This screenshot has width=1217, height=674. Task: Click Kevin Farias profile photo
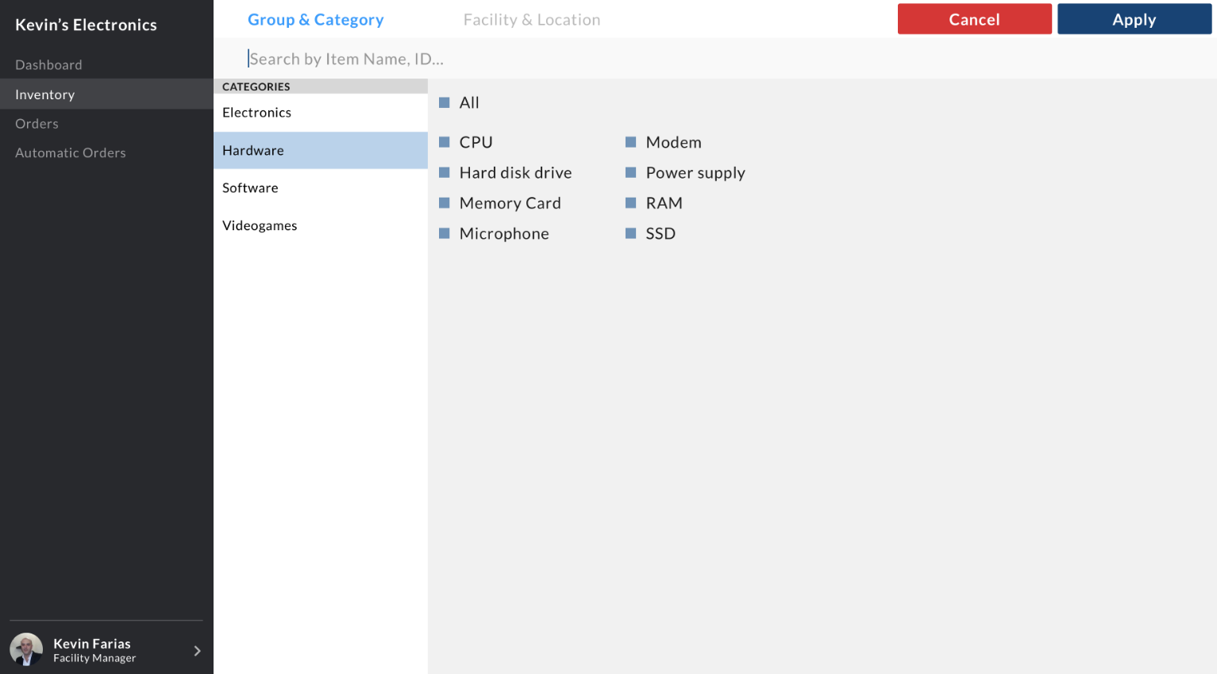[x=26, y=649]
